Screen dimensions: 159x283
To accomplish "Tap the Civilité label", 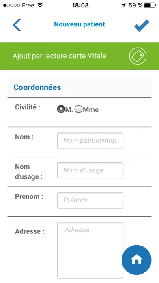I will 28,107.
